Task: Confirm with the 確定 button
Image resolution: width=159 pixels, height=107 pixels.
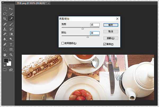Action: [x=111, y=25]
